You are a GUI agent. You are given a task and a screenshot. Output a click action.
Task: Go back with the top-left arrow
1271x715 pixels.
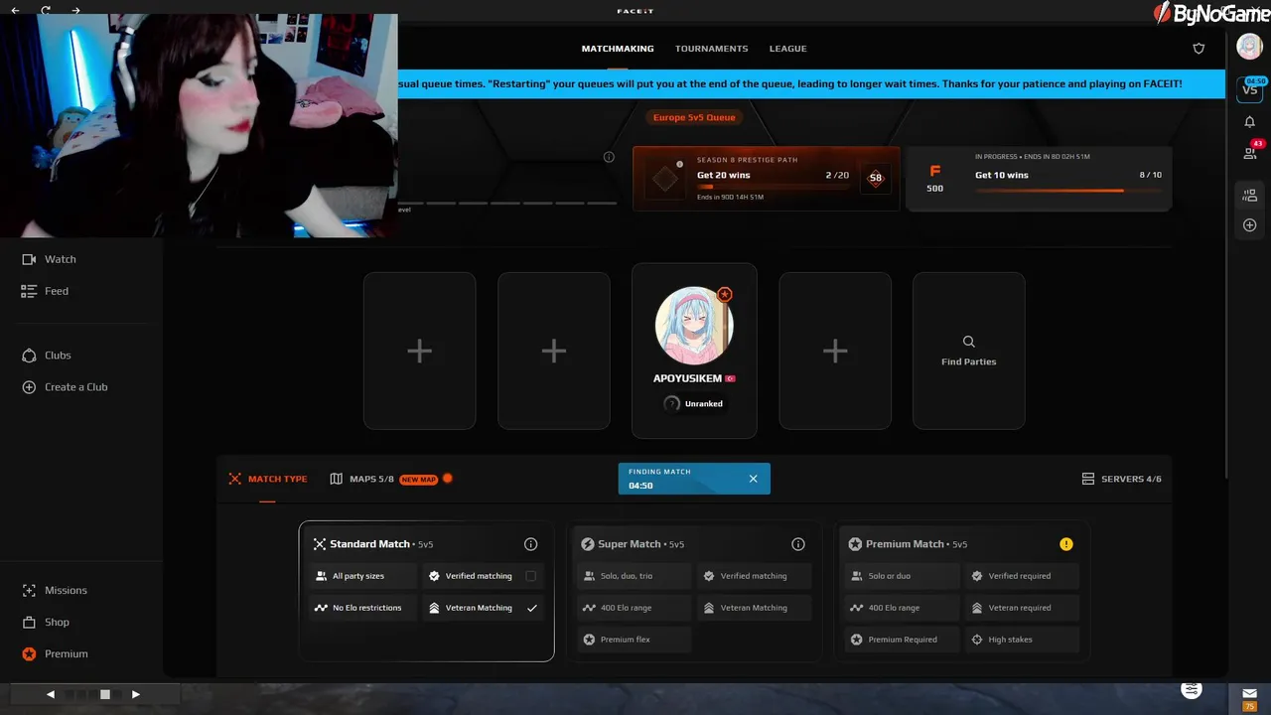pyautogui.click(x=15, y=11)
